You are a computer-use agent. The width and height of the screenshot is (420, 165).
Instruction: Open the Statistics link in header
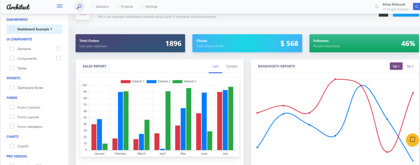pos(102,7)
